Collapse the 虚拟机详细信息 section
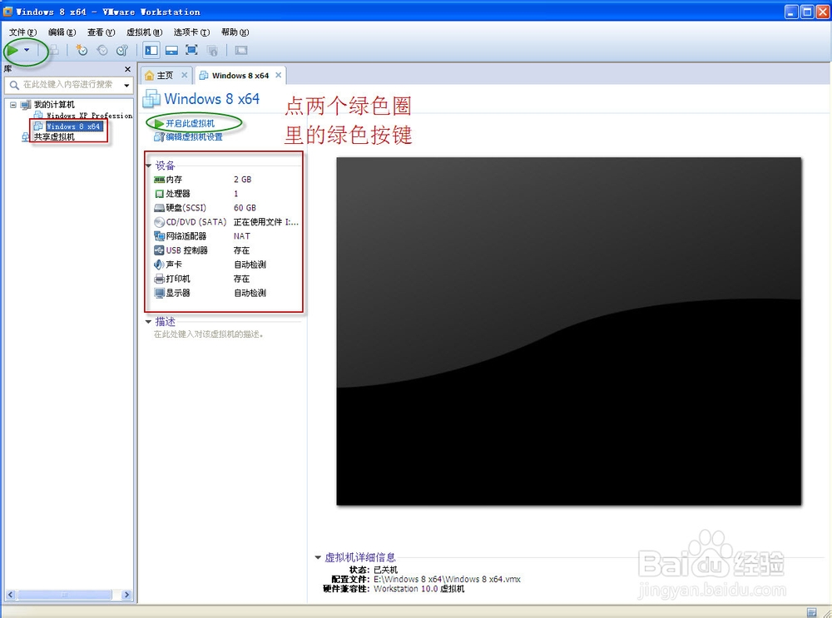This screenshot has width=832, height=618. 318,557
